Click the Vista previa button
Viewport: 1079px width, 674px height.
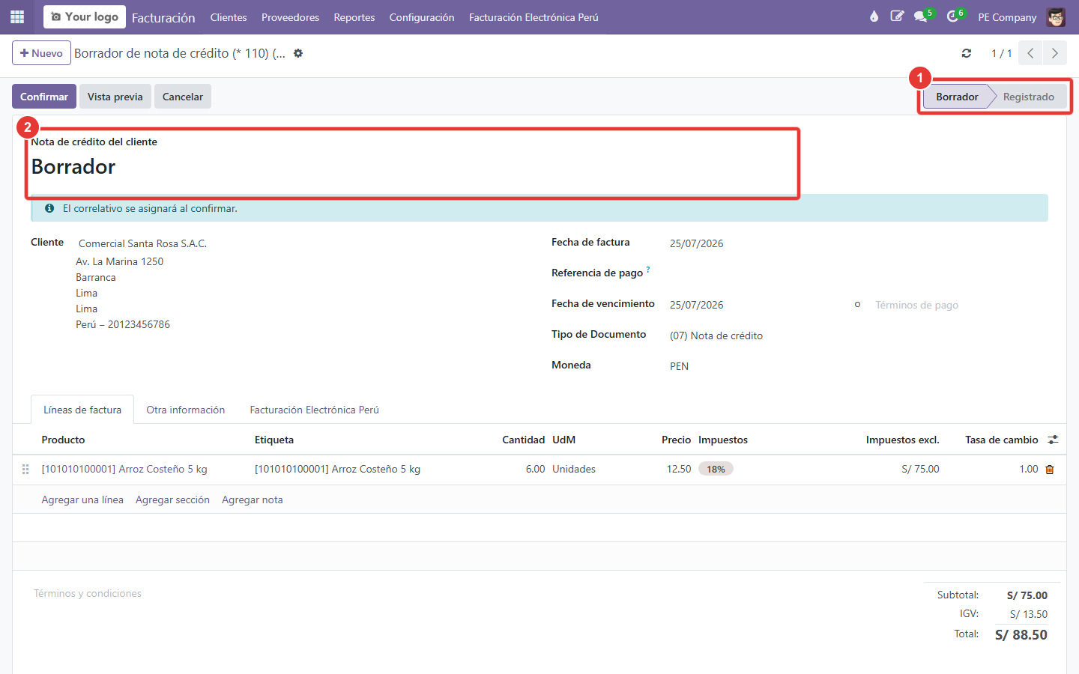[115, 97]
